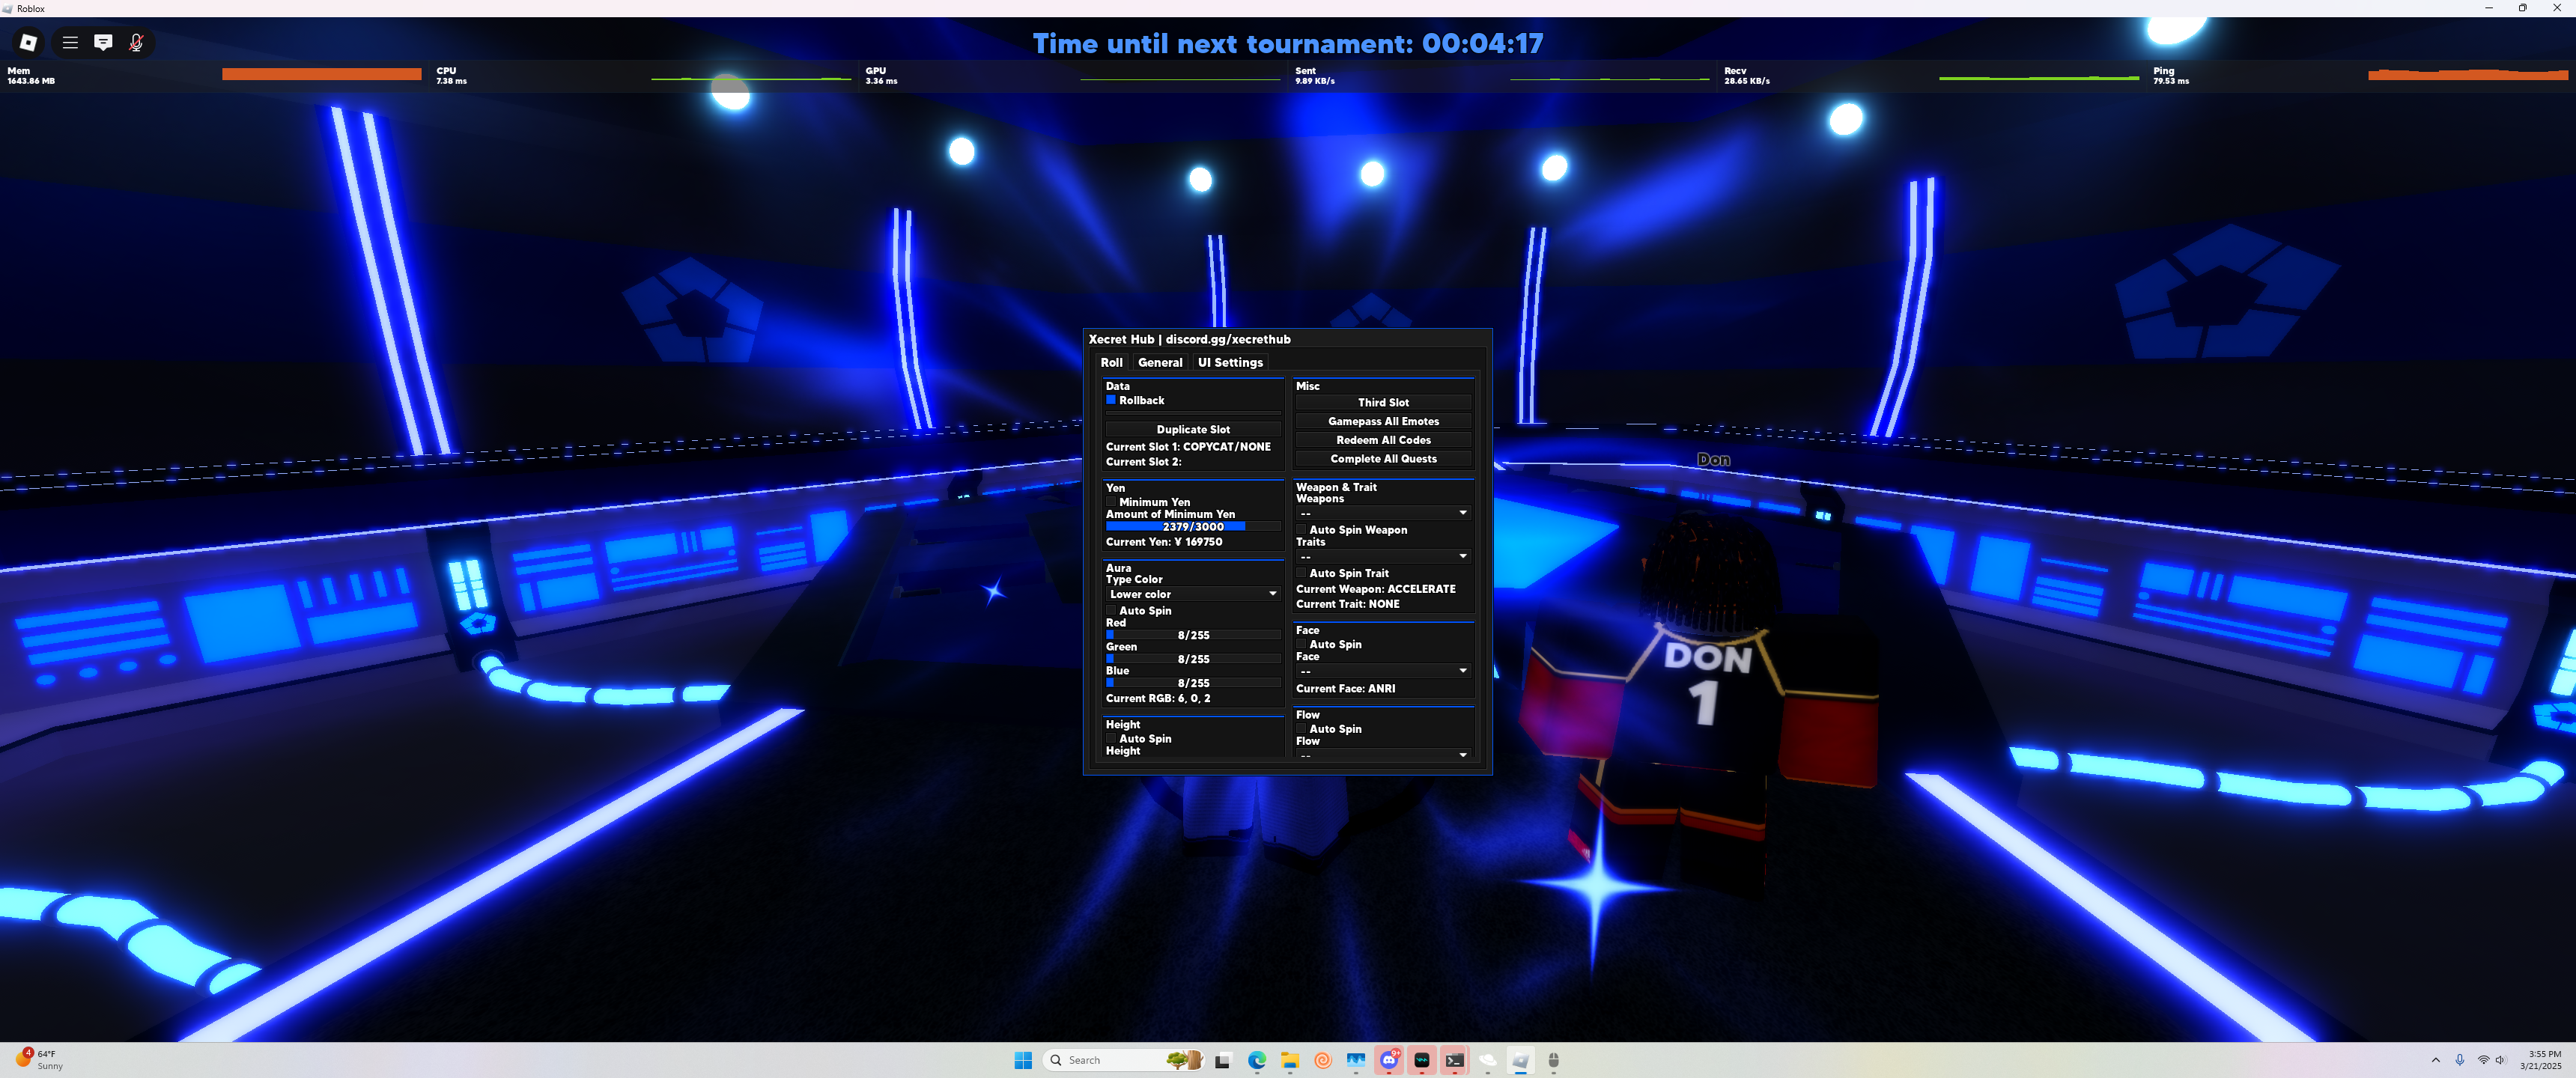
Task: Click the Redeem All Codes button
Action: [x=1383, y=440]
